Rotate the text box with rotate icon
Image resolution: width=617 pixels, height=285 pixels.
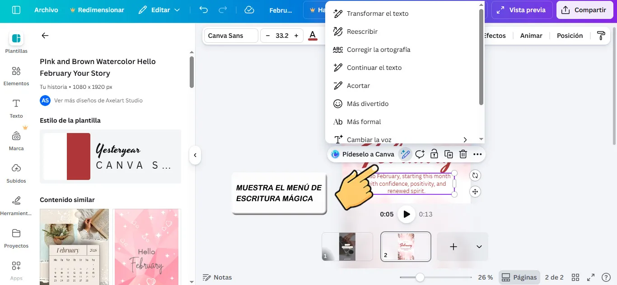(x=475, y=175)
